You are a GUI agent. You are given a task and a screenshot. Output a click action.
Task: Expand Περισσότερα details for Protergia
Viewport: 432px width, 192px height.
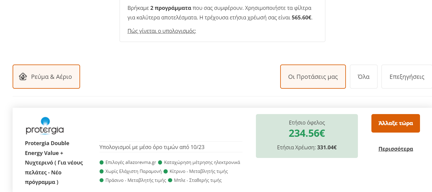(x=396, y=149)
